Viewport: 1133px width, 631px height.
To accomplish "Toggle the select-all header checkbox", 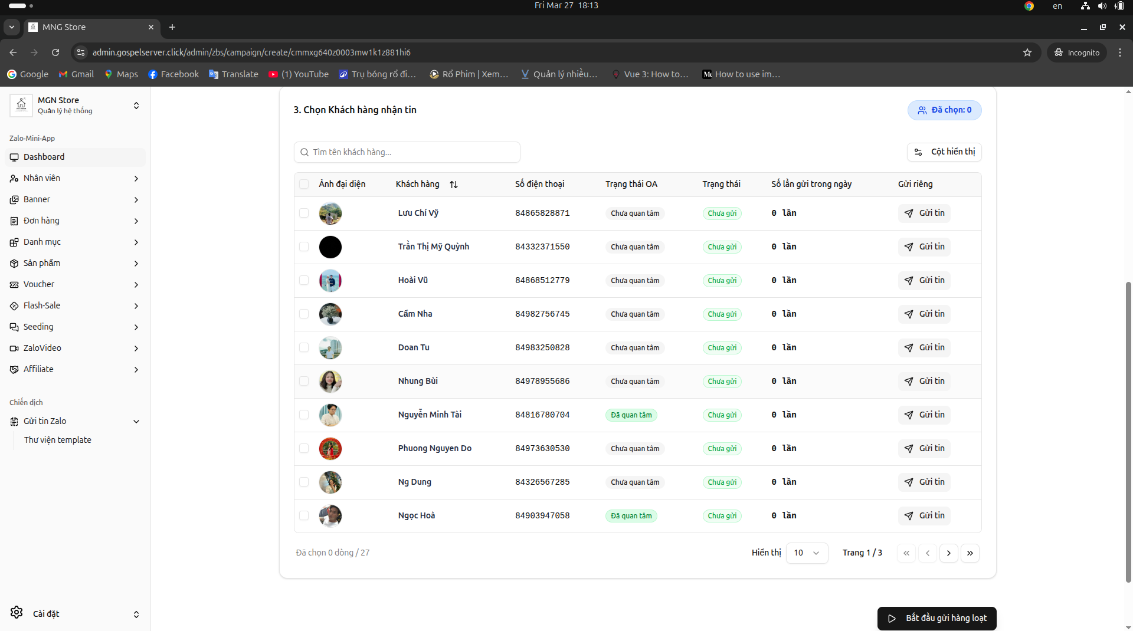I will click(304, 184).
